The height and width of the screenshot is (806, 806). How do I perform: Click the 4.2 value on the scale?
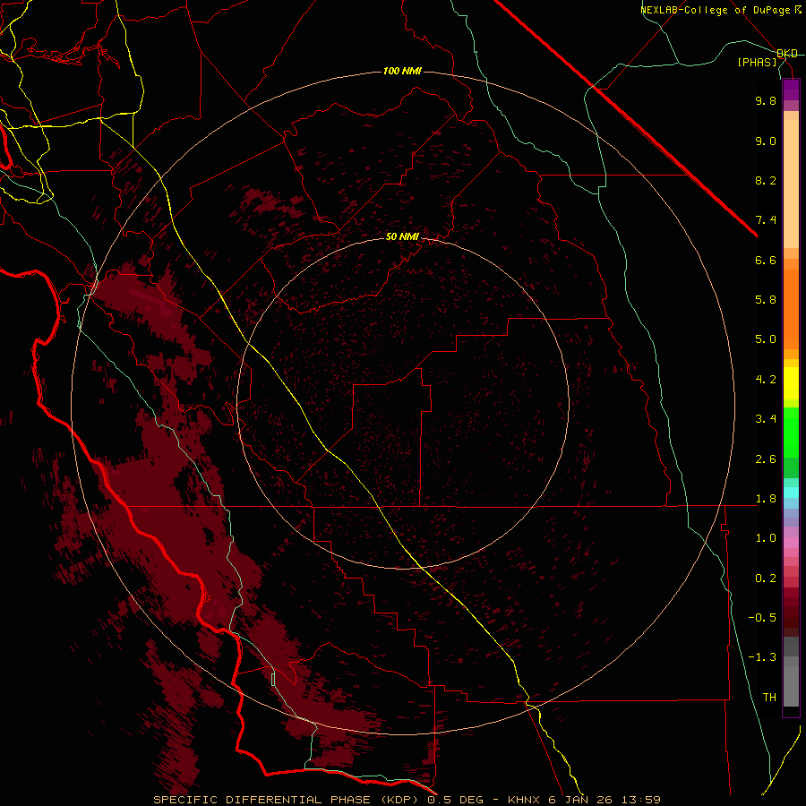(766, 380)
